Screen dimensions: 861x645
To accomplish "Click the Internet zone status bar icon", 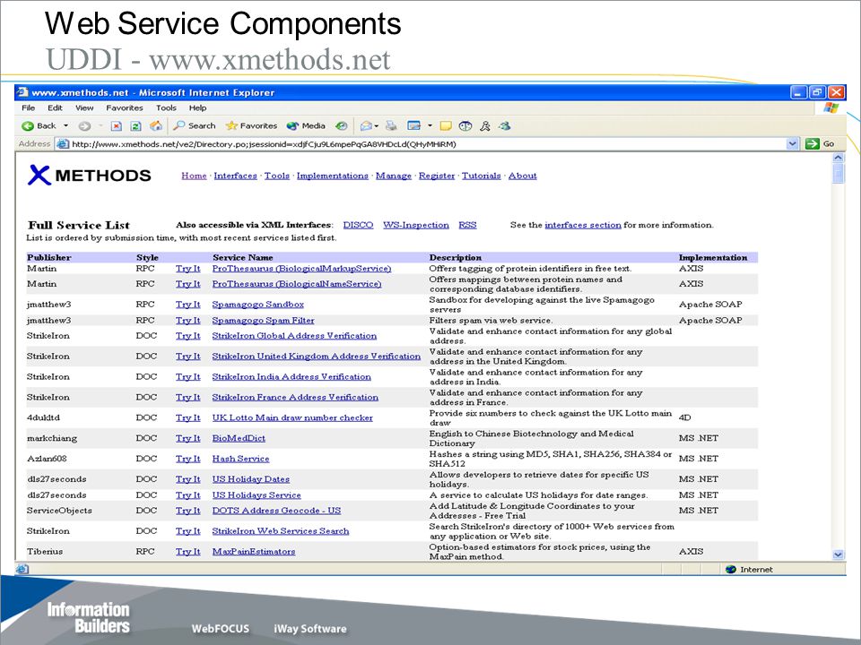I will point(730,570).
